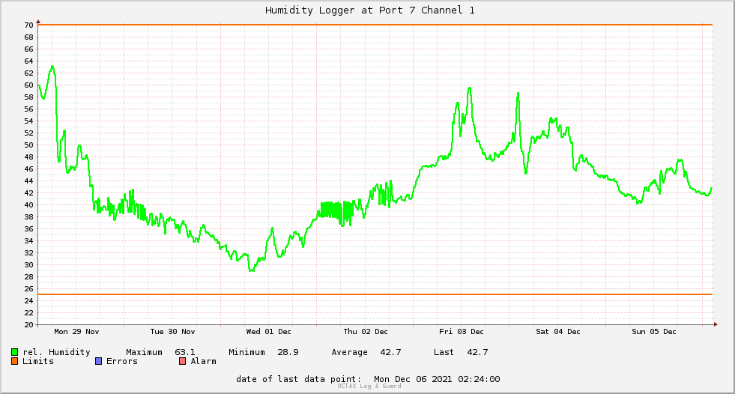Click the Maximum value 63.1
The height and width of the screenshot is (394, 735).
pyautogui.click(x=185, y=352)
